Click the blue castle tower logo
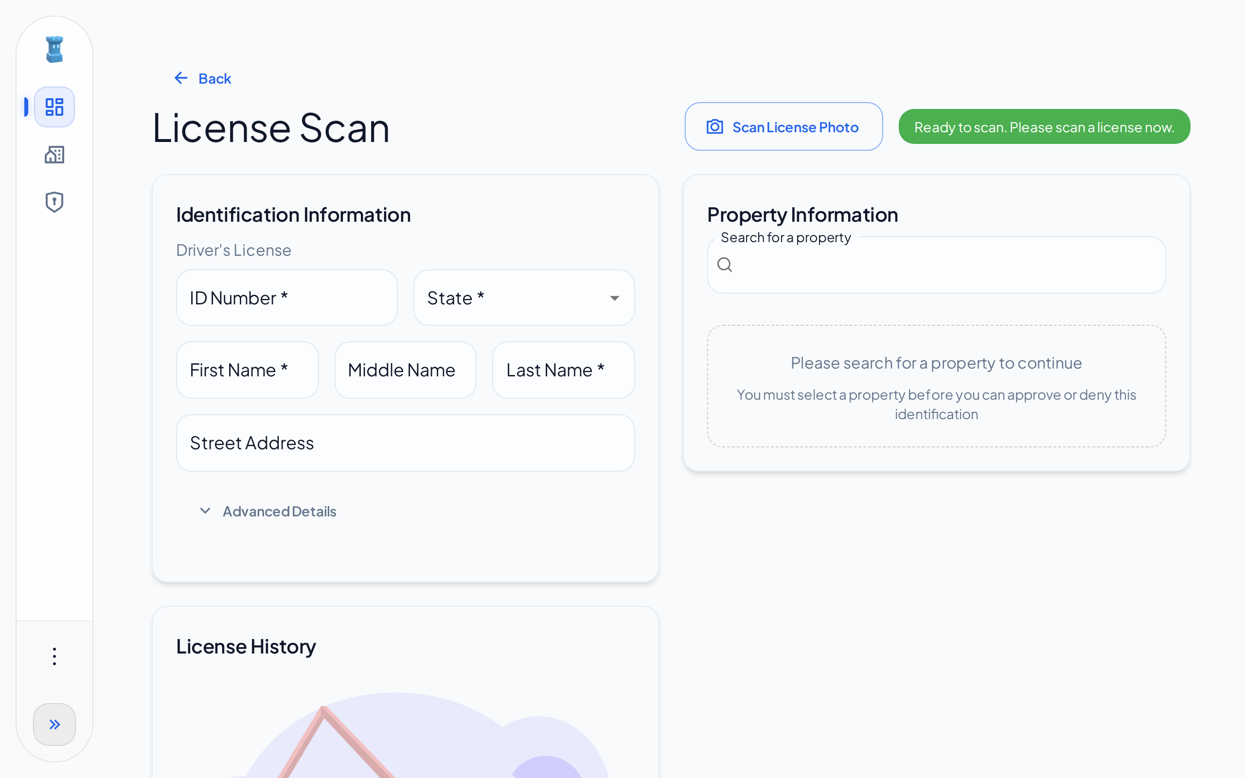The width and height of the screenshot is (1245, 778). pyautogui.click(x=54, y=50)
